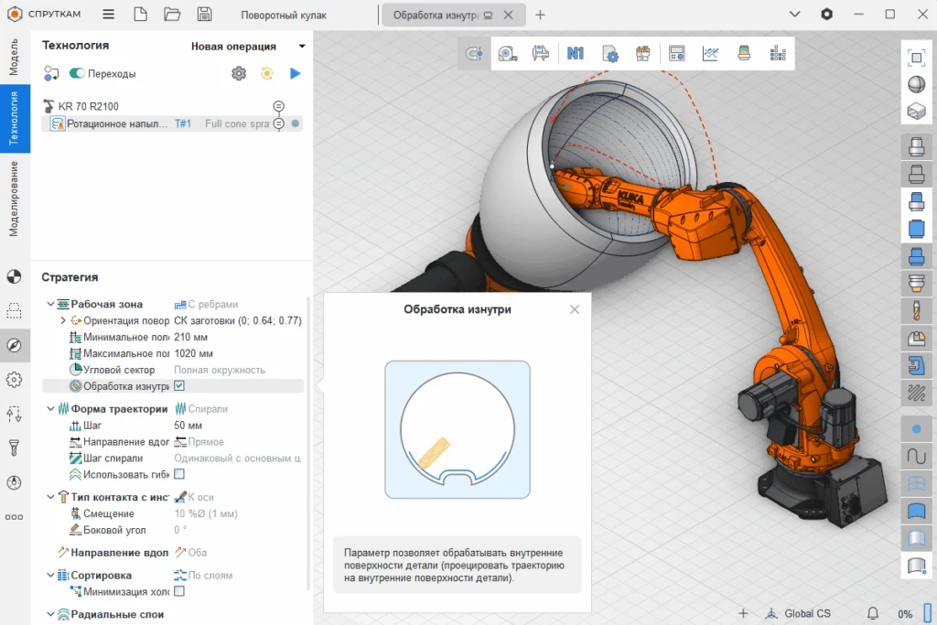Viewport: 937px width, 625px height.
Task: Switch to the Моделирование side tab
Action: [14, 199]
